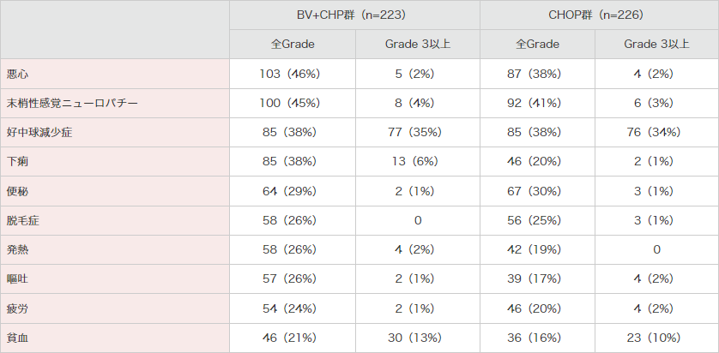Select the 23 (10%) cell

656,338
